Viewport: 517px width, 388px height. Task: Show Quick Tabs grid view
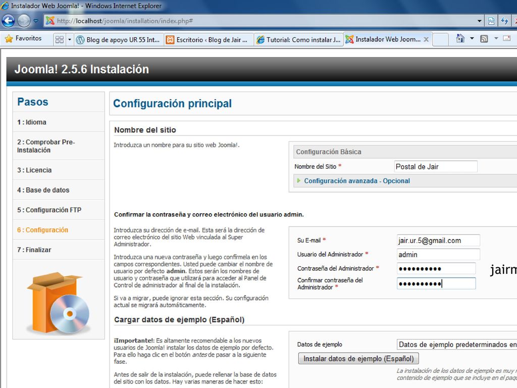click(x=60, y=39)
